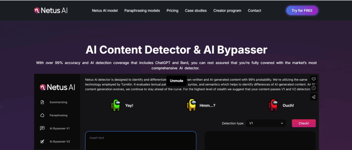The width and height of the screenshot is (352, 150).
Task: Select the green Yay! crewmate icon
Action: 116,105
